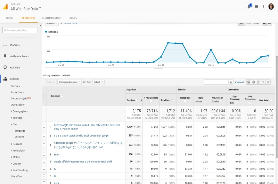Switch table to pie chart percentage view
This screenshot has width=278, height=184.
tap(253, 82)
